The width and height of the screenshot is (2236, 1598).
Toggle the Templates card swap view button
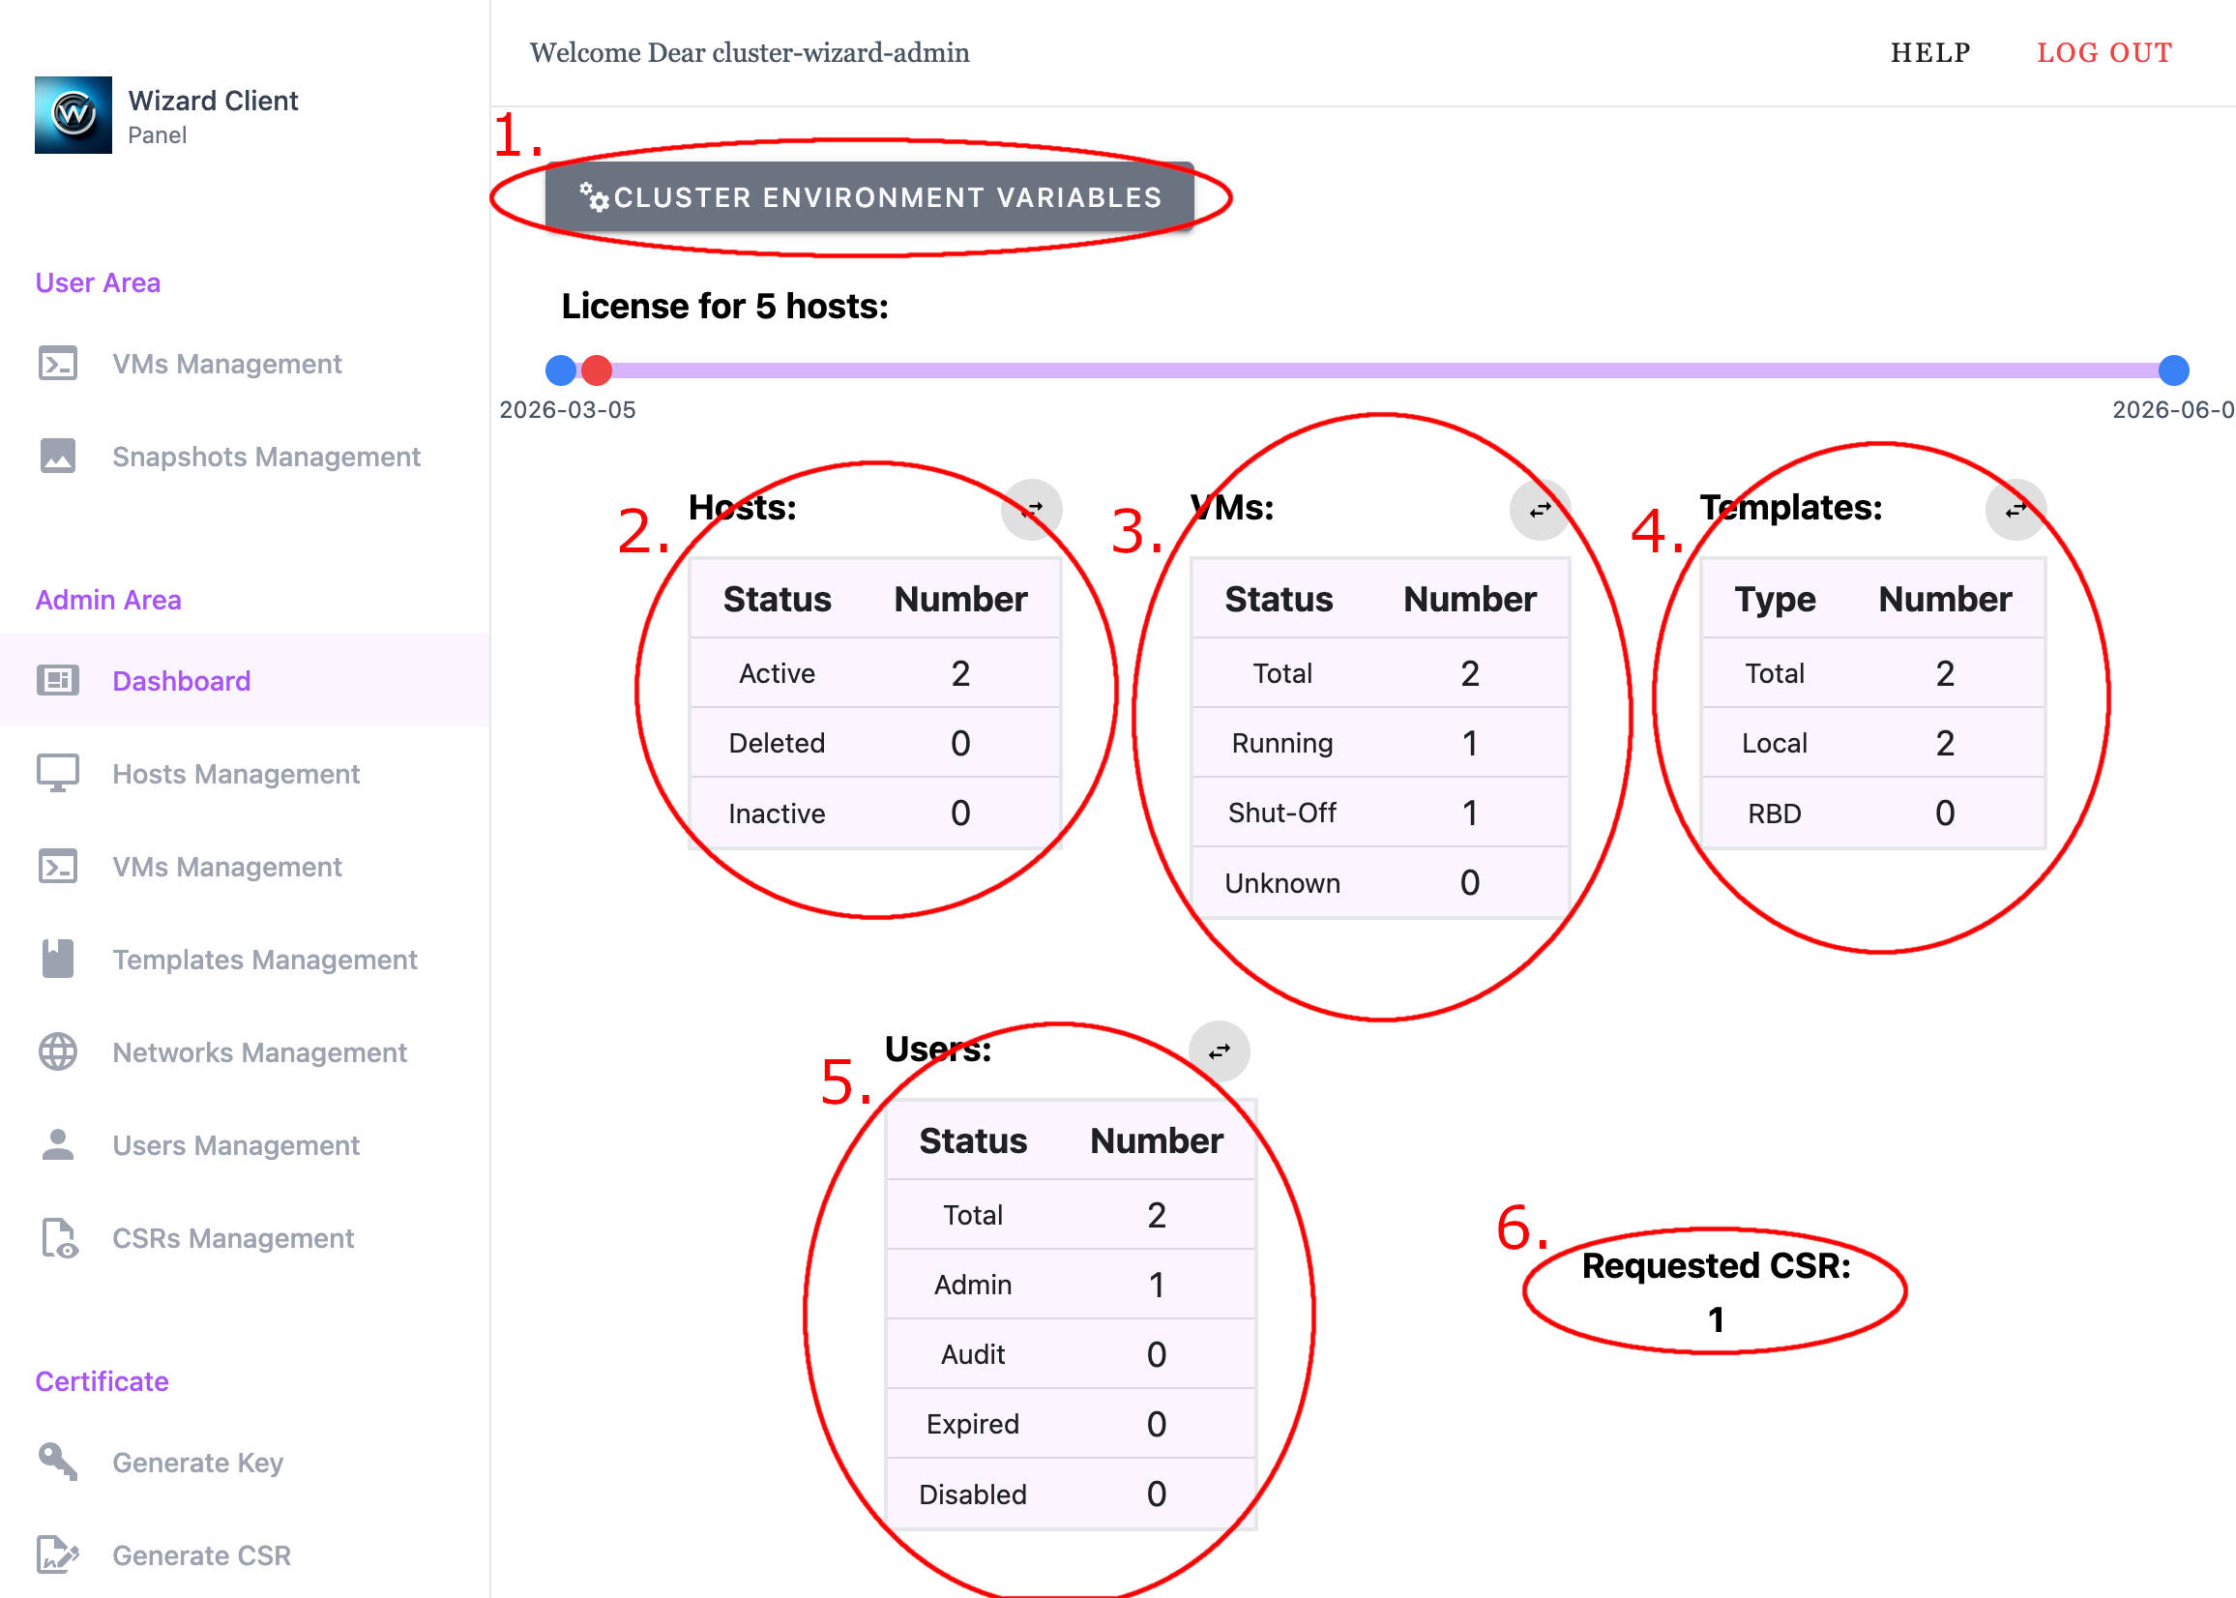2015,509
